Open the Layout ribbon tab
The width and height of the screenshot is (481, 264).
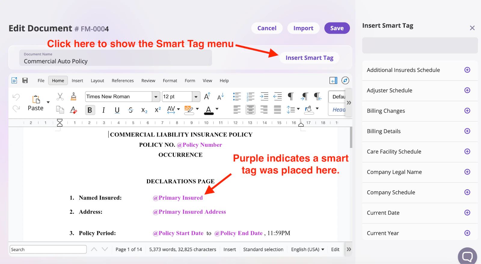point(97,81)
